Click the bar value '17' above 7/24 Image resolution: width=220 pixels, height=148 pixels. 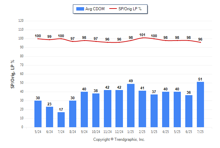click(x=61, y=109)
